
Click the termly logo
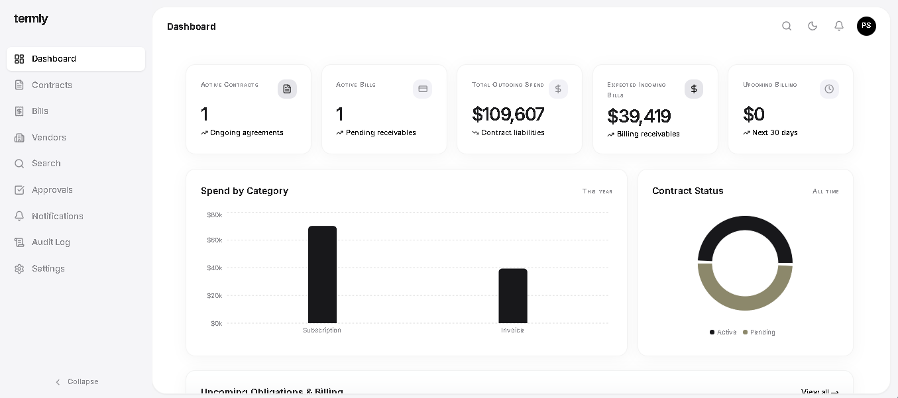tap(31, 19)
